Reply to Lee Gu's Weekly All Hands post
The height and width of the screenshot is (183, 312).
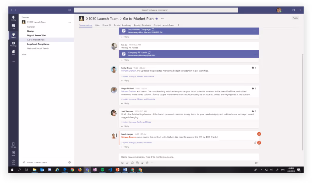(x=125, y=60)
